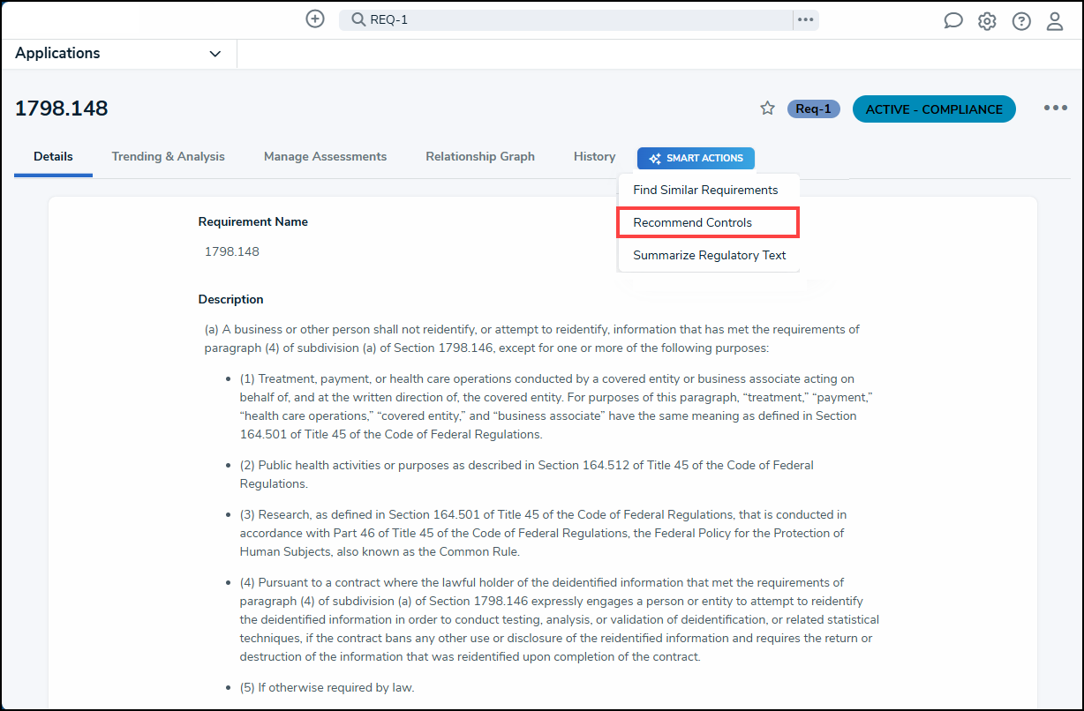Expand the Applications dropdown
The height and width of the screenshot is (711, 1084).
pos(118,54)
